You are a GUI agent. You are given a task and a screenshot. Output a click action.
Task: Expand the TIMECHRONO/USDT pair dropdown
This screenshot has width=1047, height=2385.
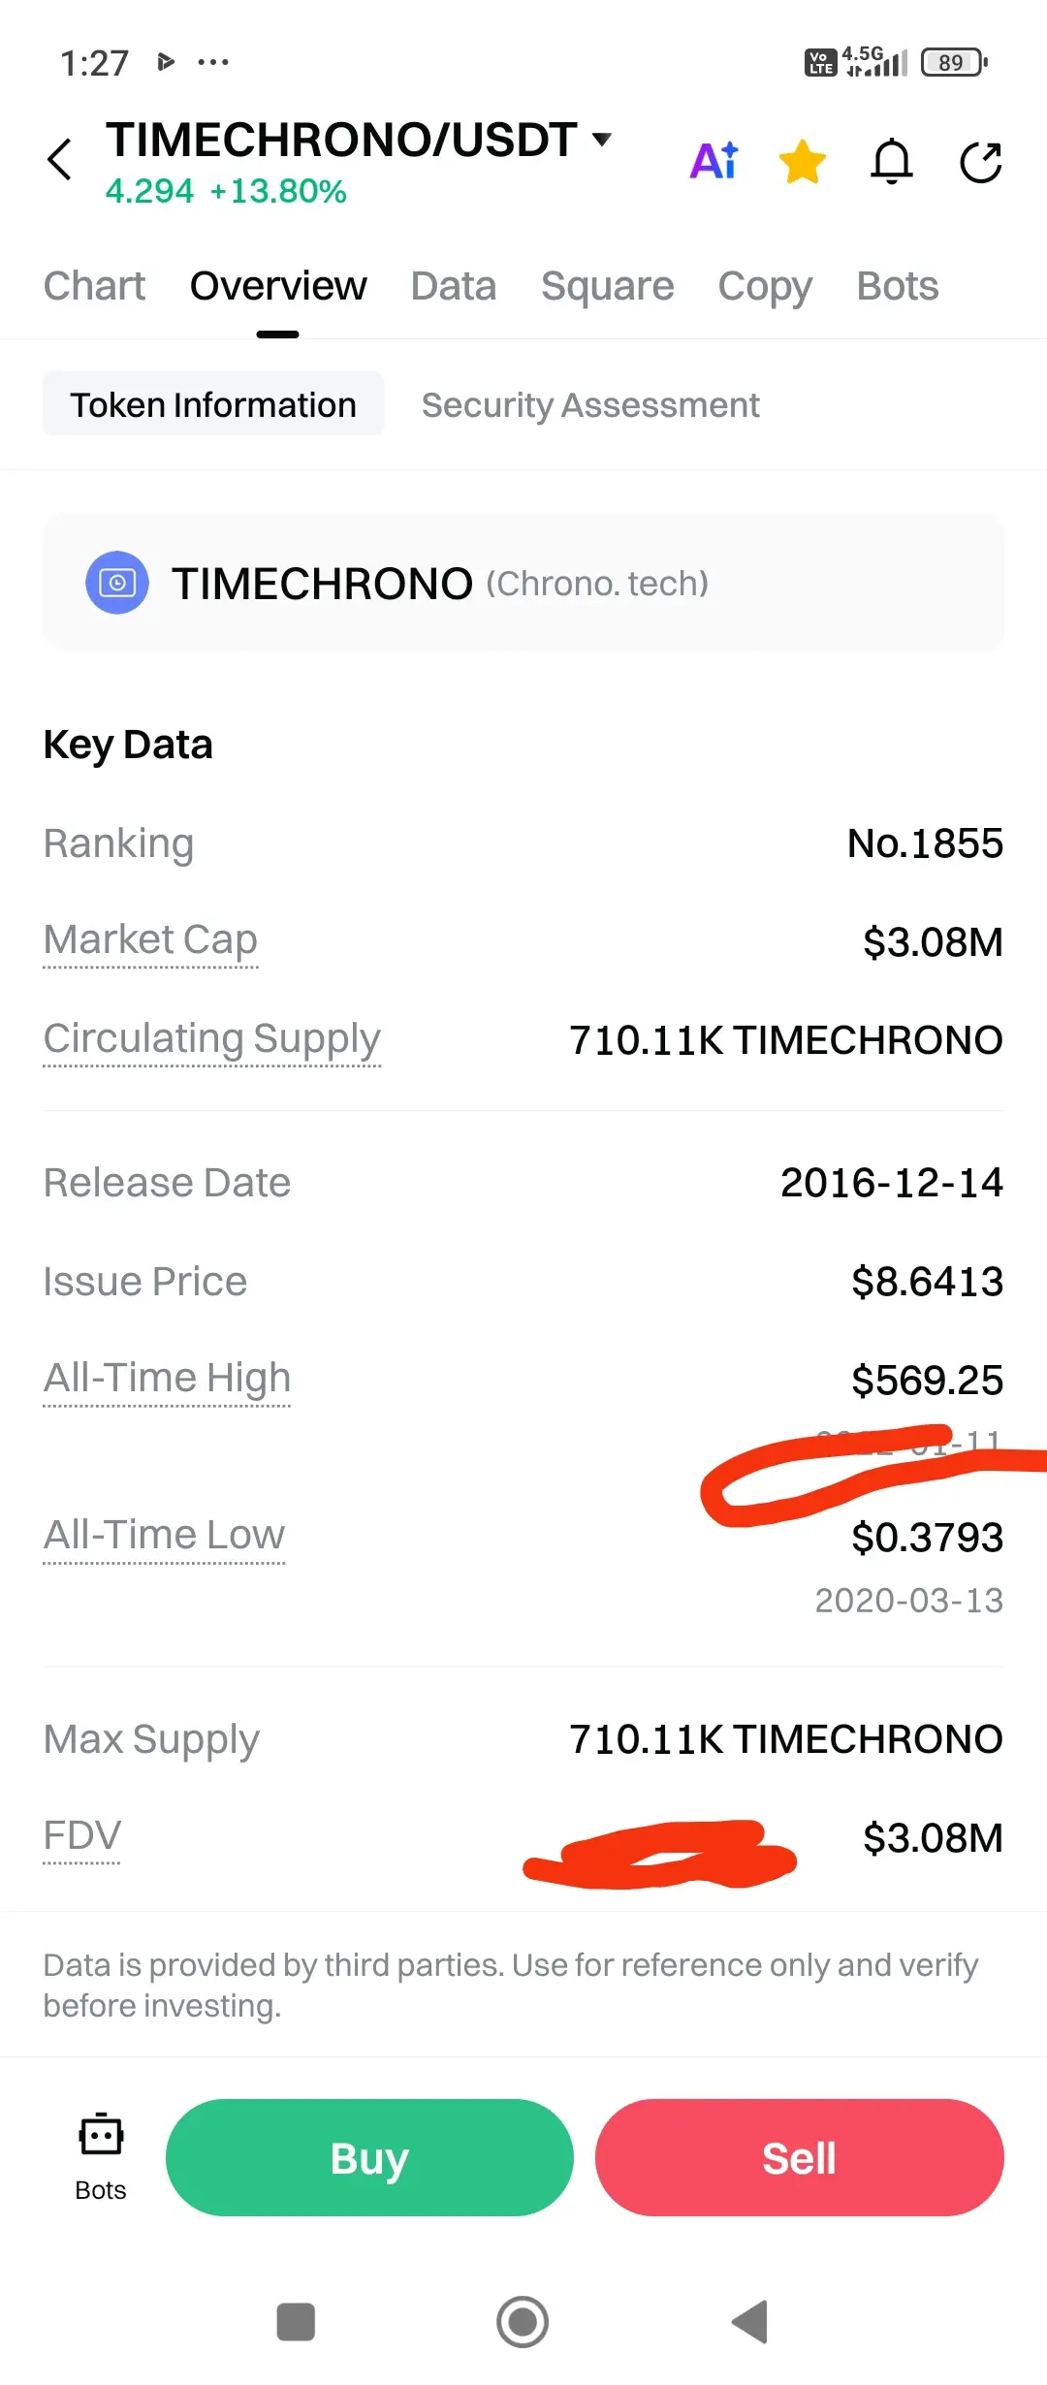click(602, 140)
